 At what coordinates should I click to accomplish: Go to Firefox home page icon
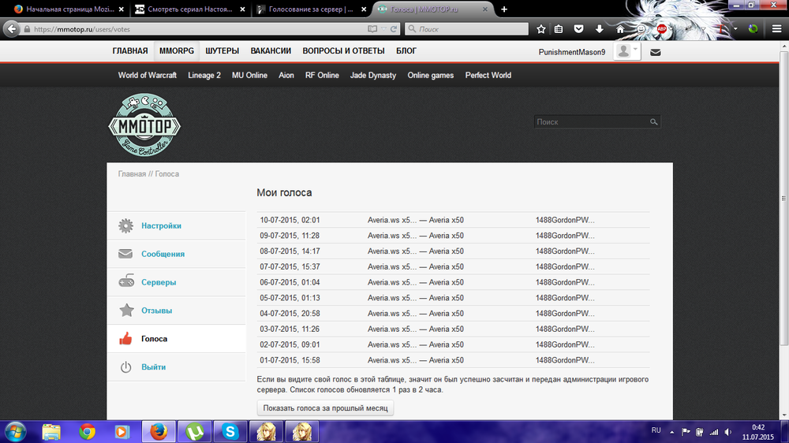point(620,29)
